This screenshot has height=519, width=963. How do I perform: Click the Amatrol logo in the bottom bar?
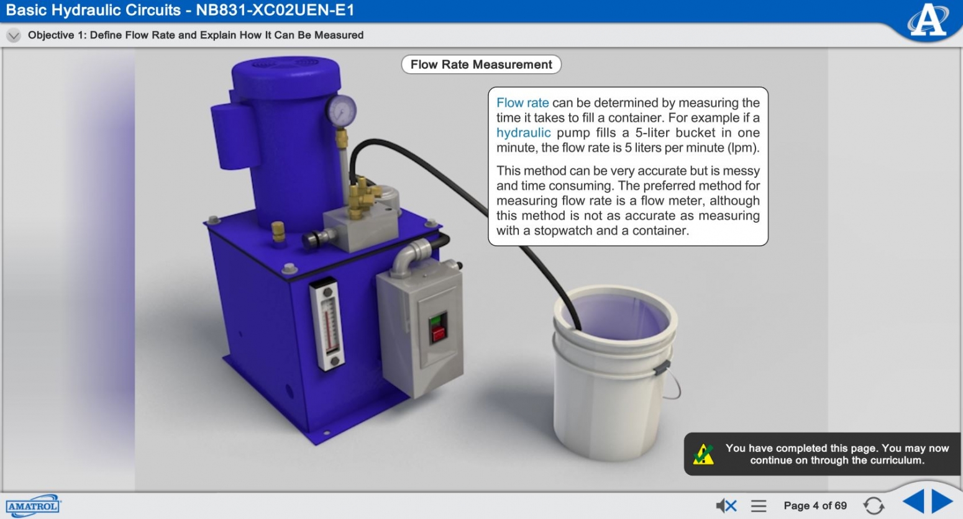(x=34, y=506)
